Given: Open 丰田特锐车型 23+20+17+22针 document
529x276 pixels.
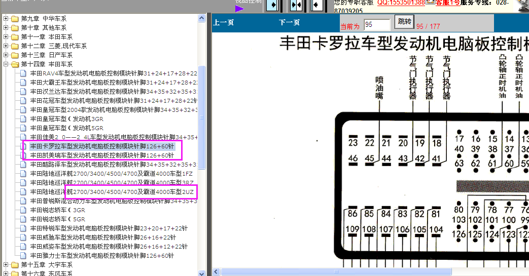Looking at the screenshot, I should (109, 228).
